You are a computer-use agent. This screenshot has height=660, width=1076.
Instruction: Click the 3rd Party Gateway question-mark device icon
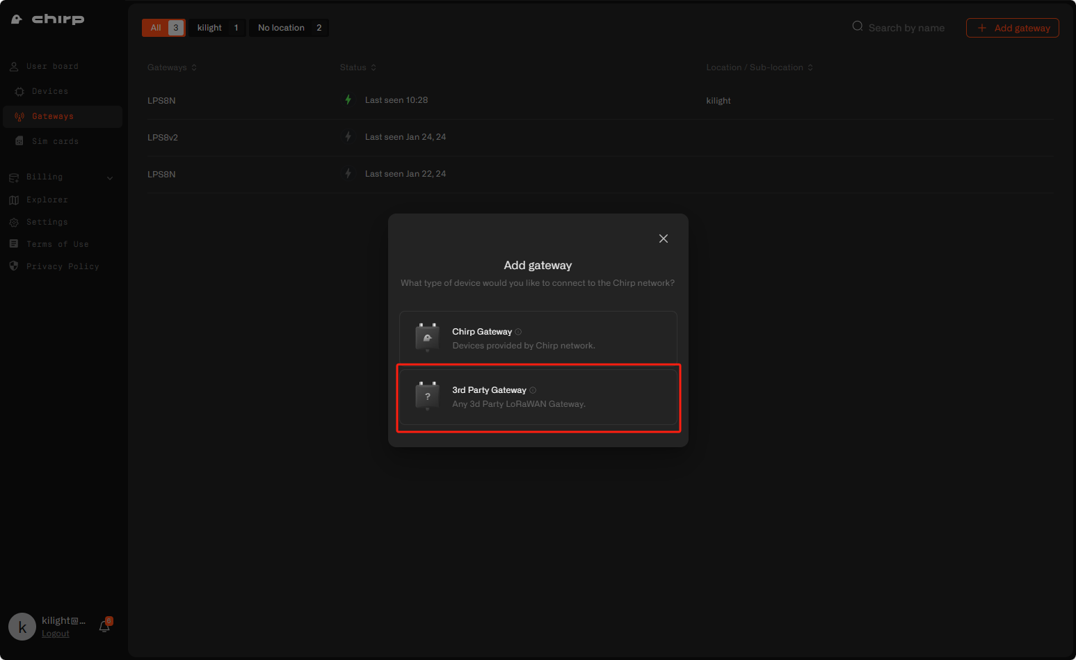pos(427,396)
